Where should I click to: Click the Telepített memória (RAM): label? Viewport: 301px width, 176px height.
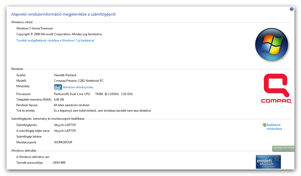[x=34, y=100]
